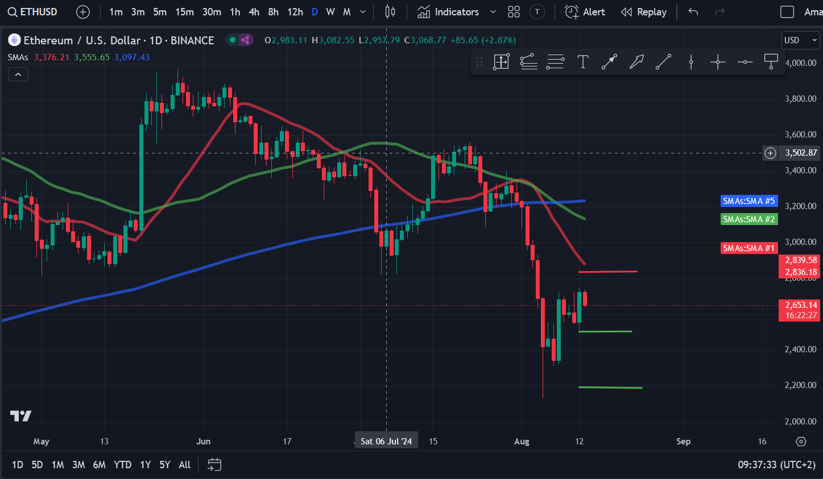Add a symbol with the plus button
The height and width of the screenshot is (479, 823).
(83, 12)
